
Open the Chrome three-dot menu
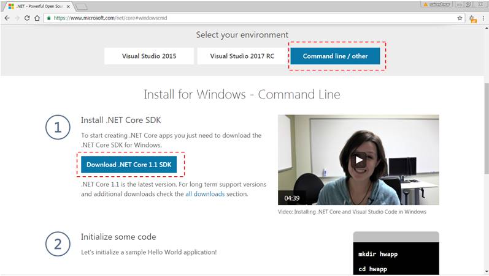click(483, 18)
